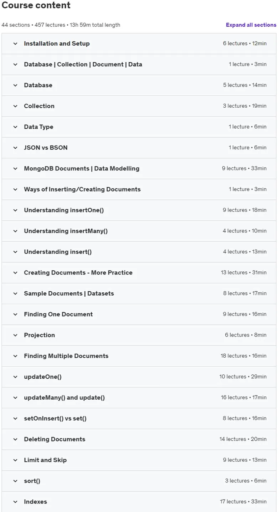Open the Database | Collection | Document | Data section
Image resolution: width=278 pixels, height=512 pixels.
coord(139,65)
